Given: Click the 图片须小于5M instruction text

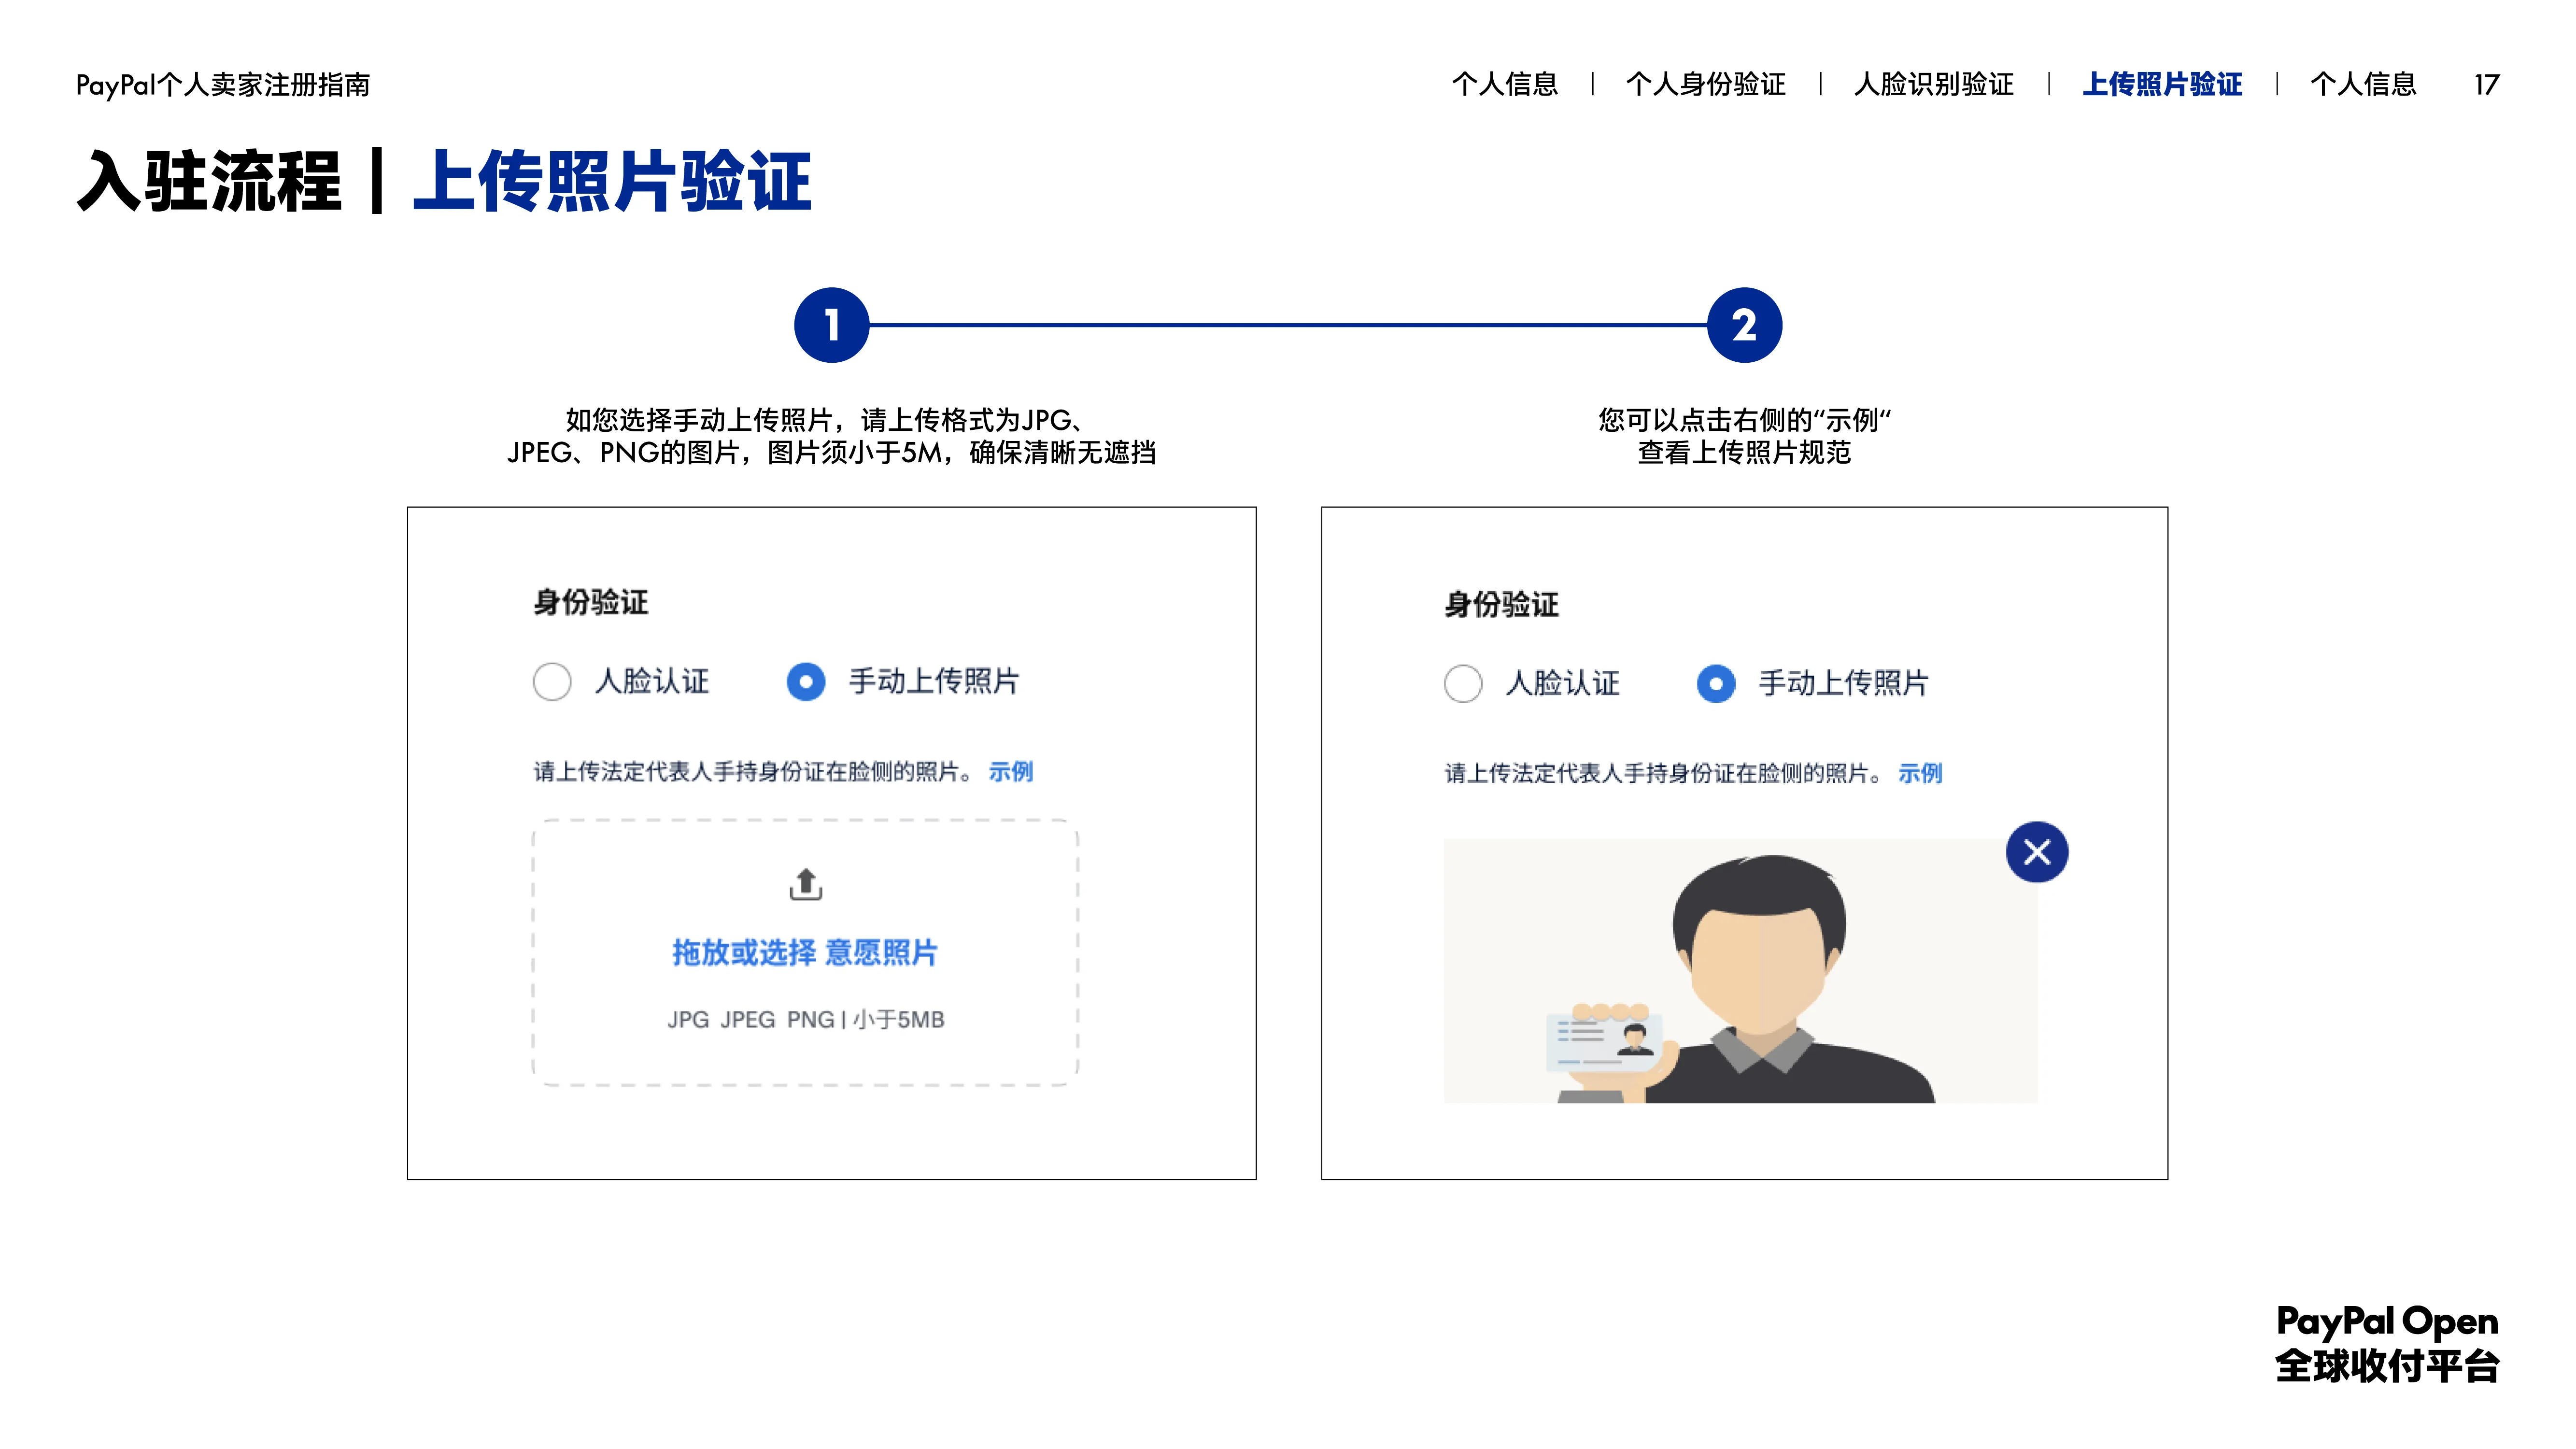Looking at the screenshot, I should point(855,453).
